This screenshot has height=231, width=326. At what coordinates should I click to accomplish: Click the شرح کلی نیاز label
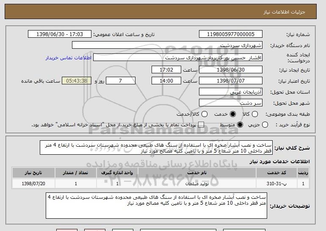[292, 148]
